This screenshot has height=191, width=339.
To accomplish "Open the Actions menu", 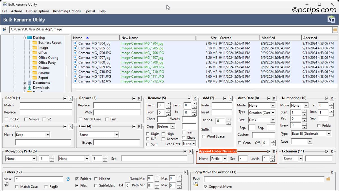I will (x=17, y=11).
